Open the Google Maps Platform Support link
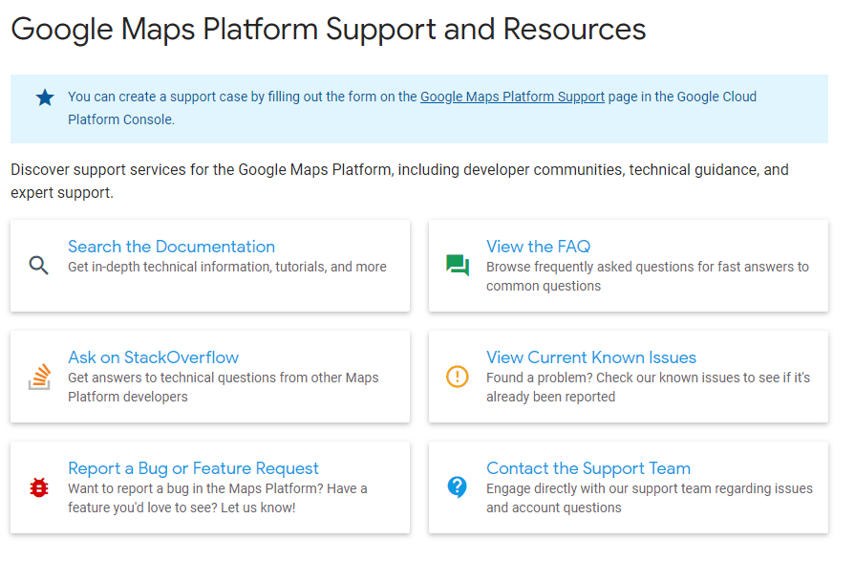This screenshot has width=855, height=562. (x=512, y=97)
